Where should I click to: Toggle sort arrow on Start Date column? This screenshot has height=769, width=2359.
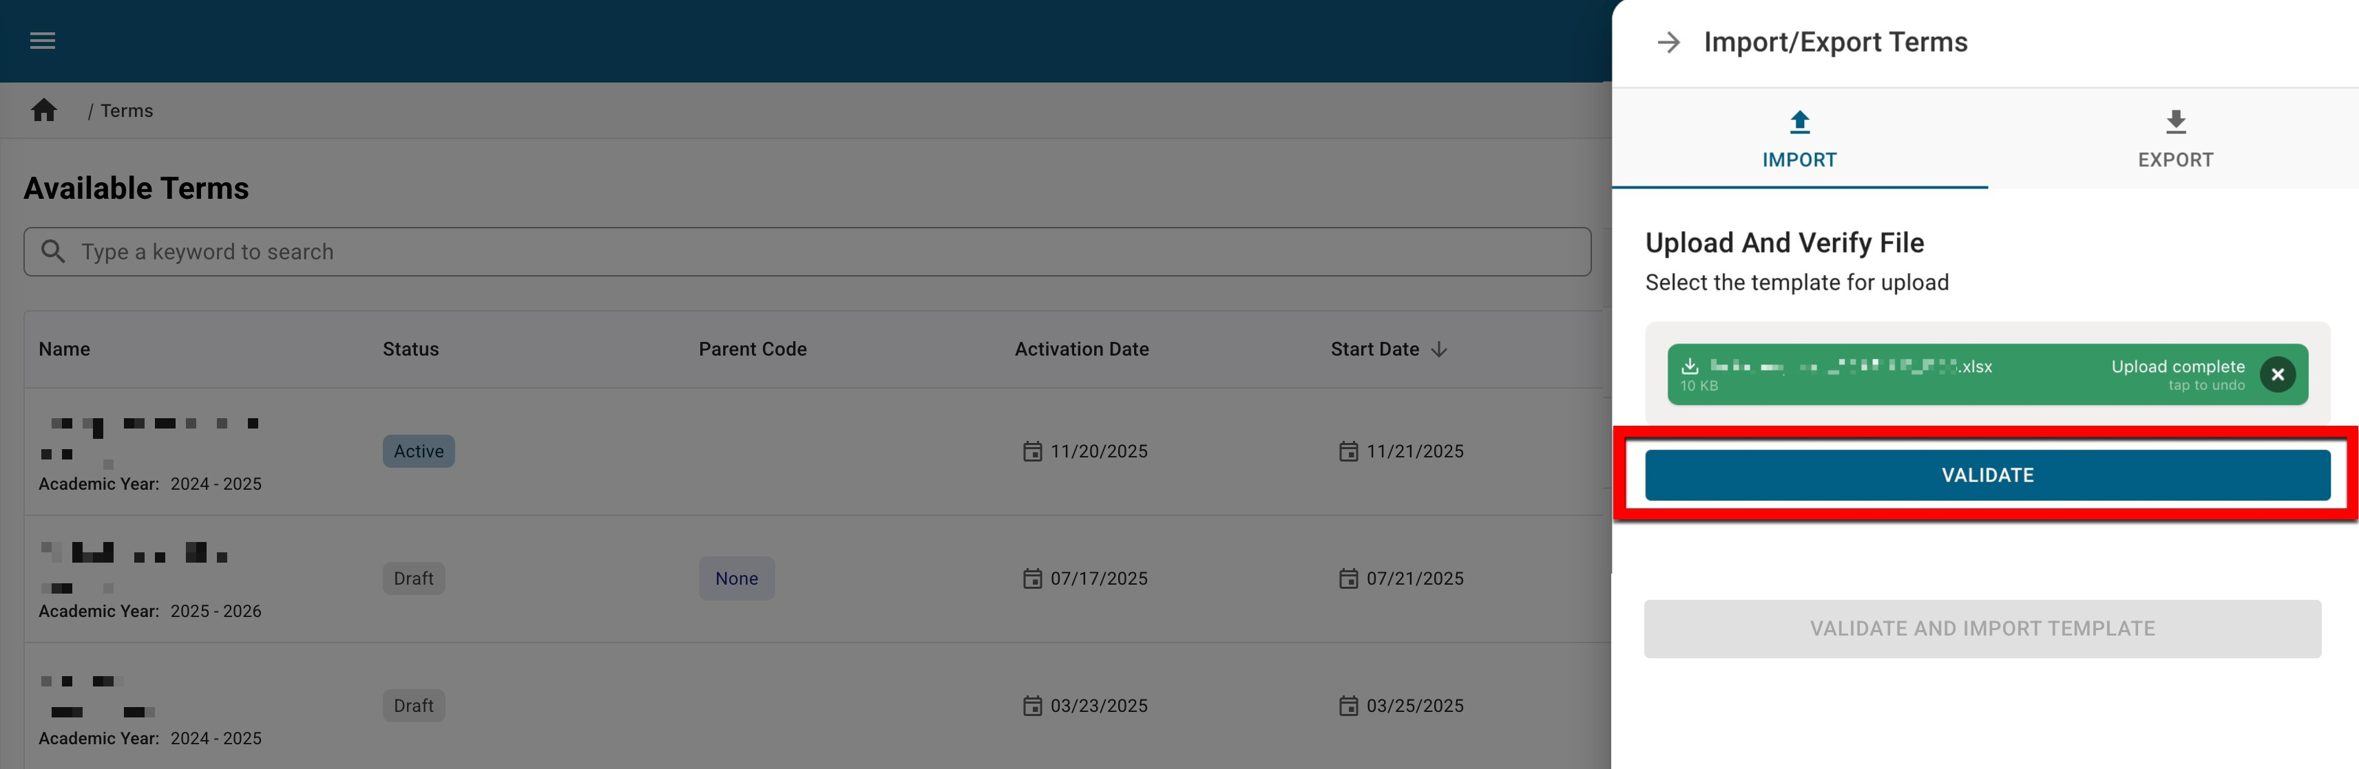click(1440, 349)
